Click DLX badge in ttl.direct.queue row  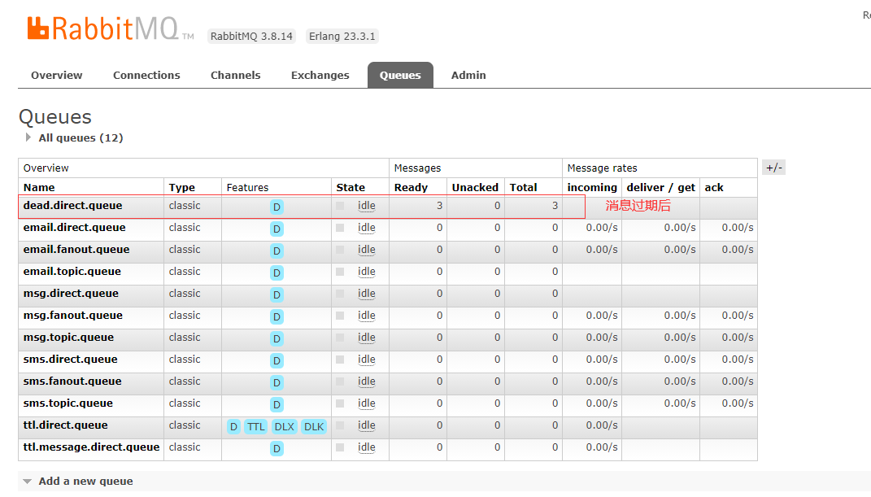[x=285, y=426]
